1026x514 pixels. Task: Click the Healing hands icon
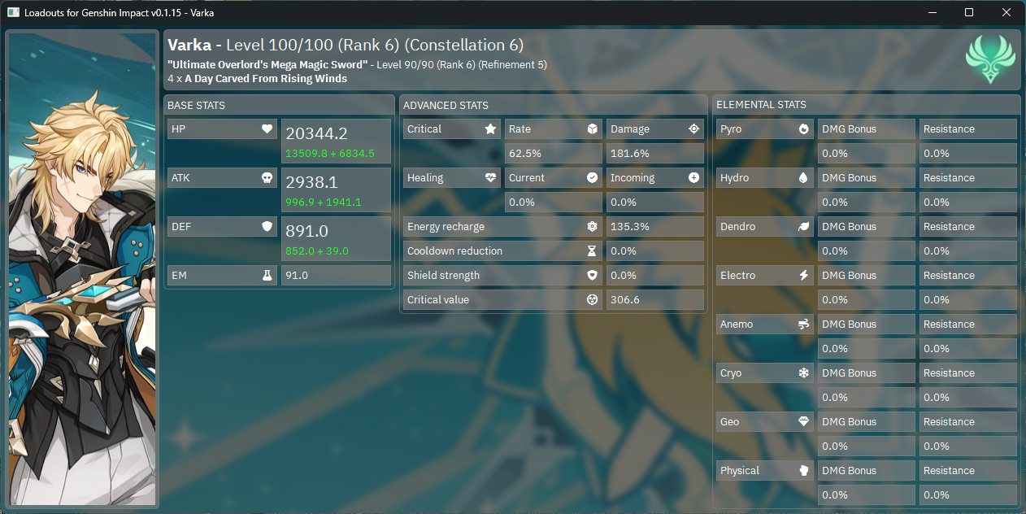pos(489,177)
